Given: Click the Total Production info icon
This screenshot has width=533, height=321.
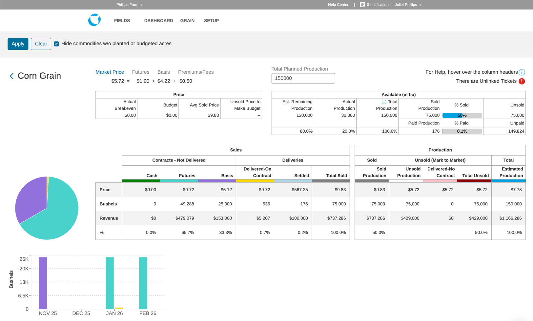Looking at the screenshot, I should tap(384, 102).
